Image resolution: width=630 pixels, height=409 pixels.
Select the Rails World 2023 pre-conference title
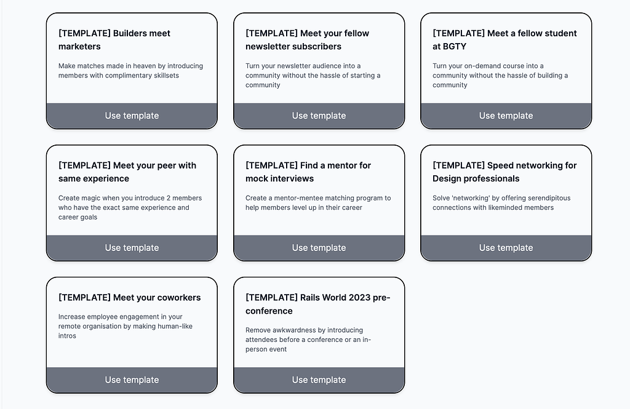pos(318,304)
